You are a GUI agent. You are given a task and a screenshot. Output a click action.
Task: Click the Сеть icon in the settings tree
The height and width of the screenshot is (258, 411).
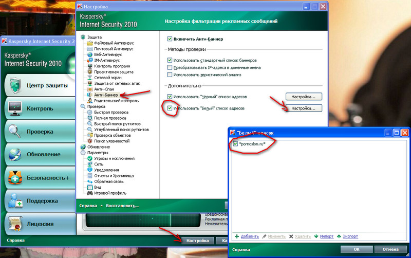(x=90, y=164)
